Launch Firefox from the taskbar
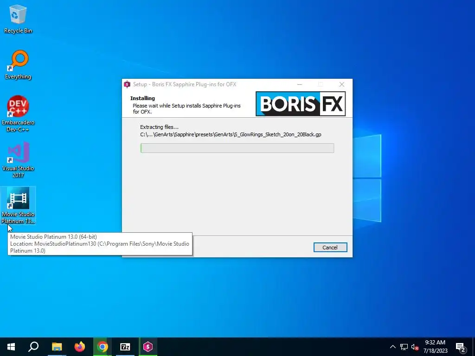This screenshot has width=475, height=356. pyautogui.click(x=80, y=347)
